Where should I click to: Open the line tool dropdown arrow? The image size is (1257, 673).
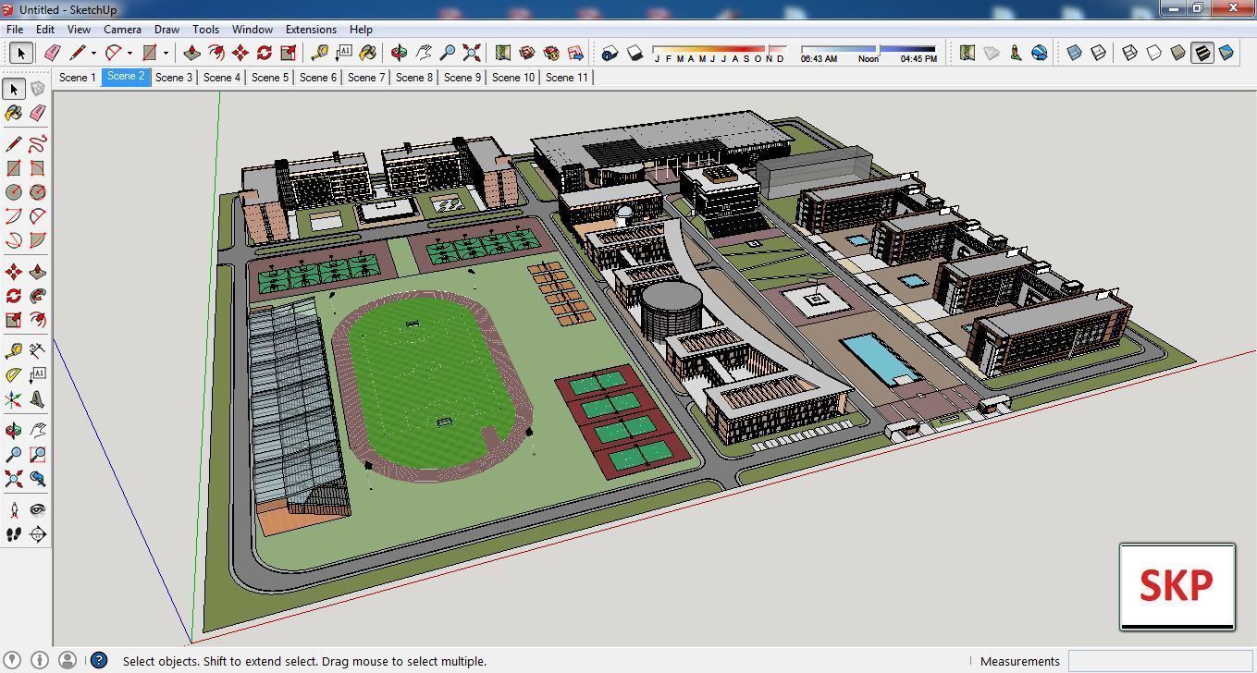93,53
